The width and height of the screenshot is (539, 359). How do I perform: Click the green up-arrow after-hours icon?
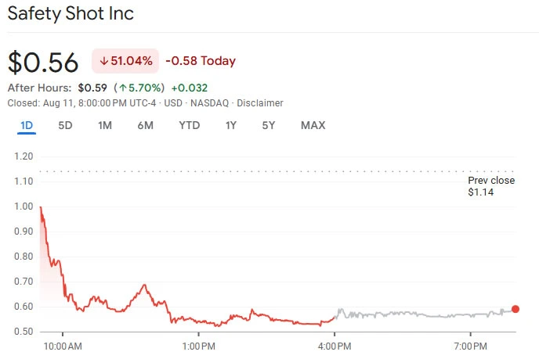pyautogui.click(x=123, y=88)
